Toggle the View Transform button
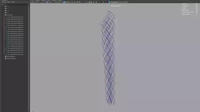 (109, 2)
